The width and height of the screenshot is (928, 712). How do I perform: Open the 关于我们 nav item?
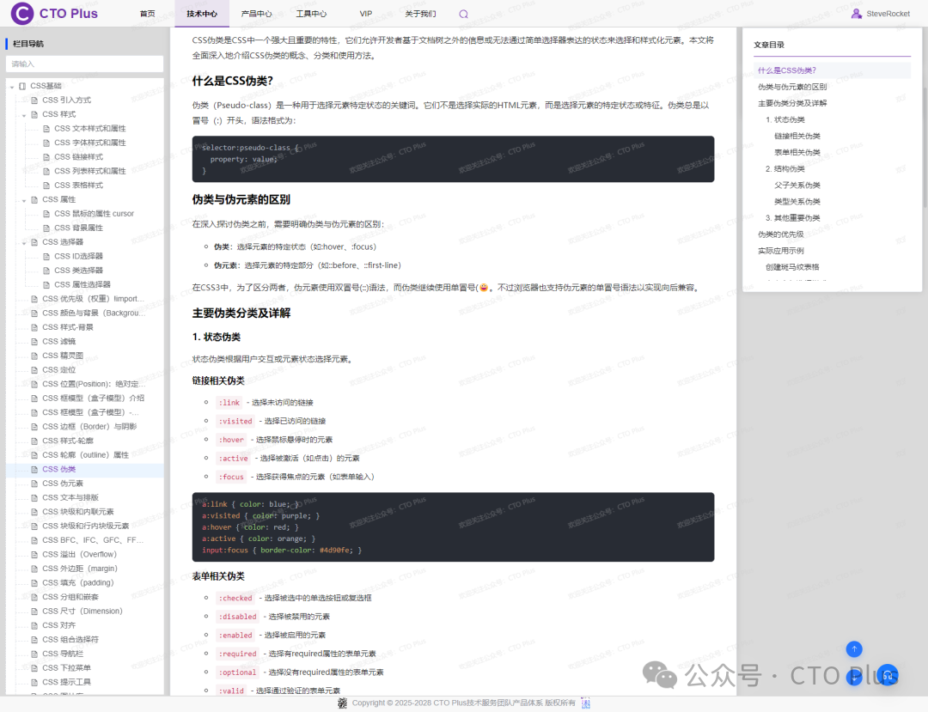coord(420,14)
